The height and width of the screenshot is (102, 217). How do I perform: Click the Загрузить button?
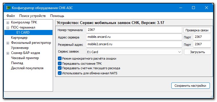tap(198, 52)
